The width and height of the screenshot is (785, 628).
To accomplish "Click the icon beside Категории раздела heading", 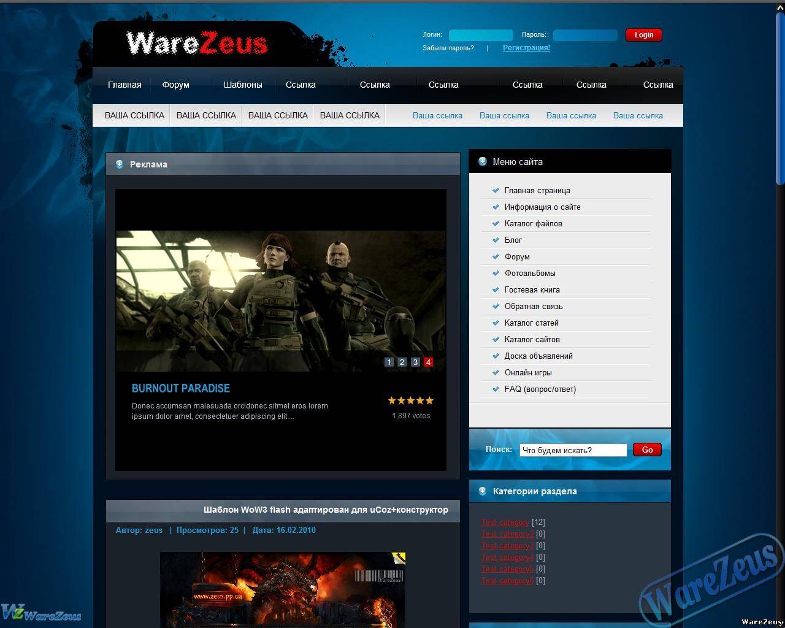I will (483, 491).
